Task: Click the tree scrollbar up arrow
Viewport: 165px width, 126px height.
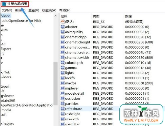Action: [x=55, y=16]
